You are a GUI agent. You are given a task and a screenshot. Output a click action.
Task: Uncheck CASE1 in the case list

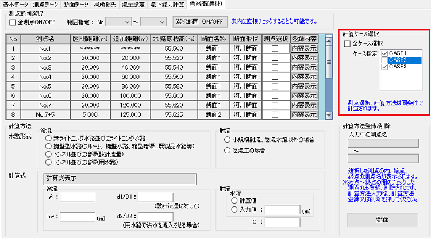click(383, 53)
